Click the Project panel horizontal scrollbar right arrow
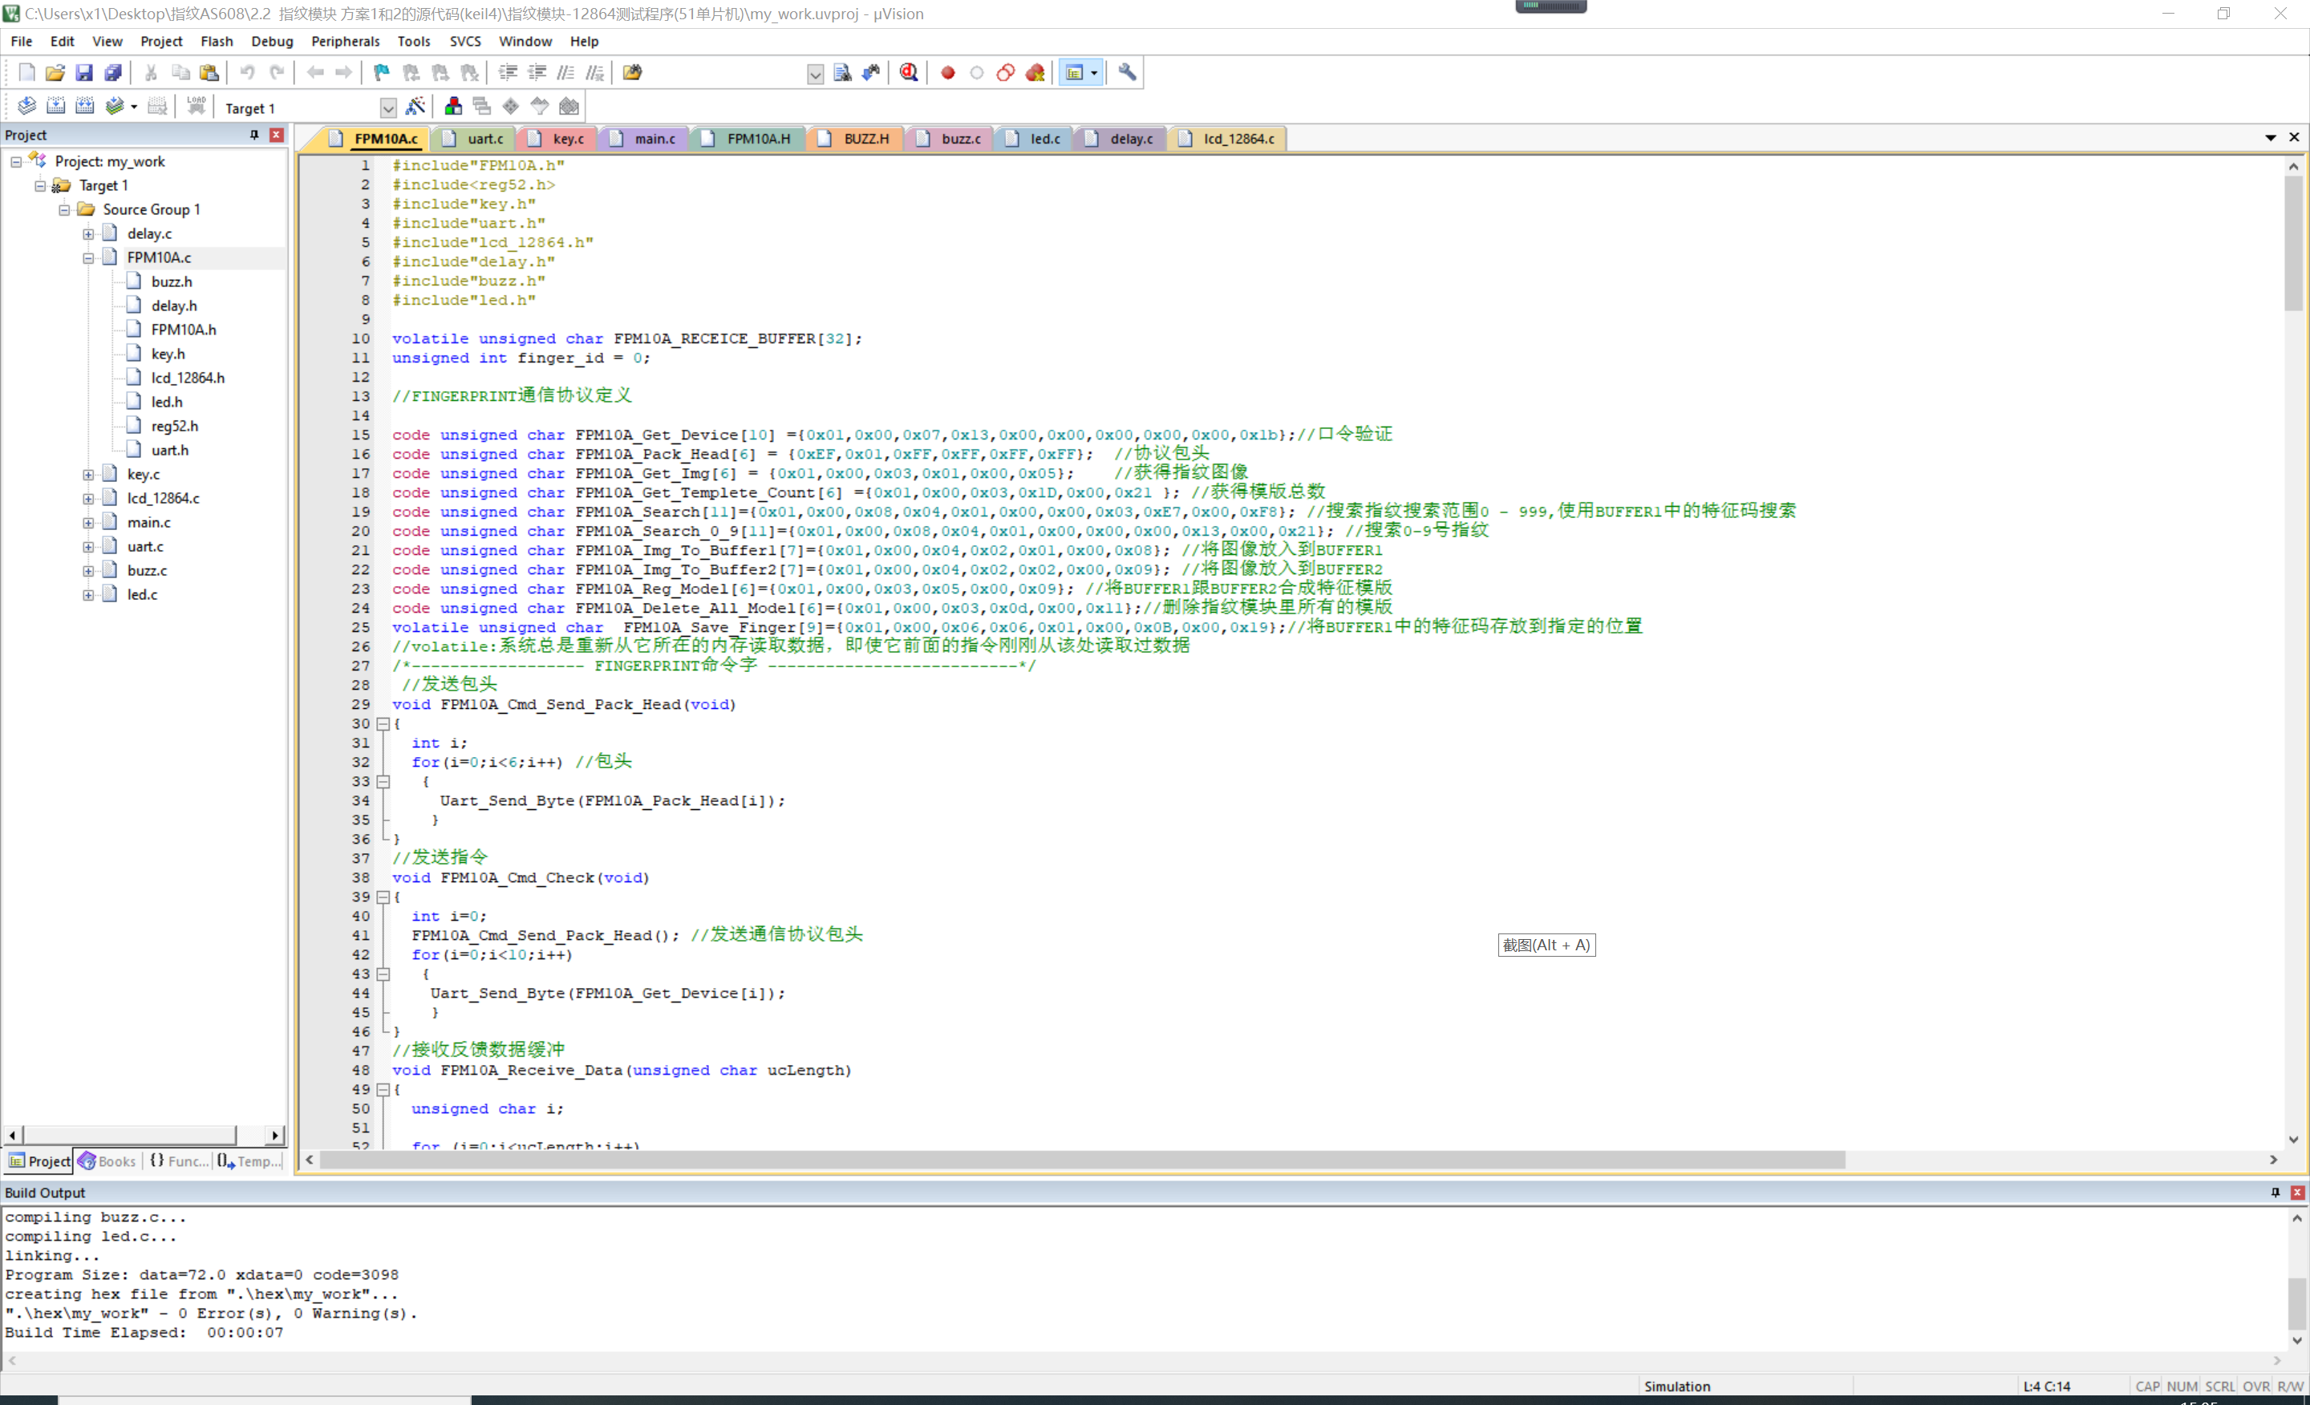Viewport: 2310px width, 1405px height. tap(274, 1135)
